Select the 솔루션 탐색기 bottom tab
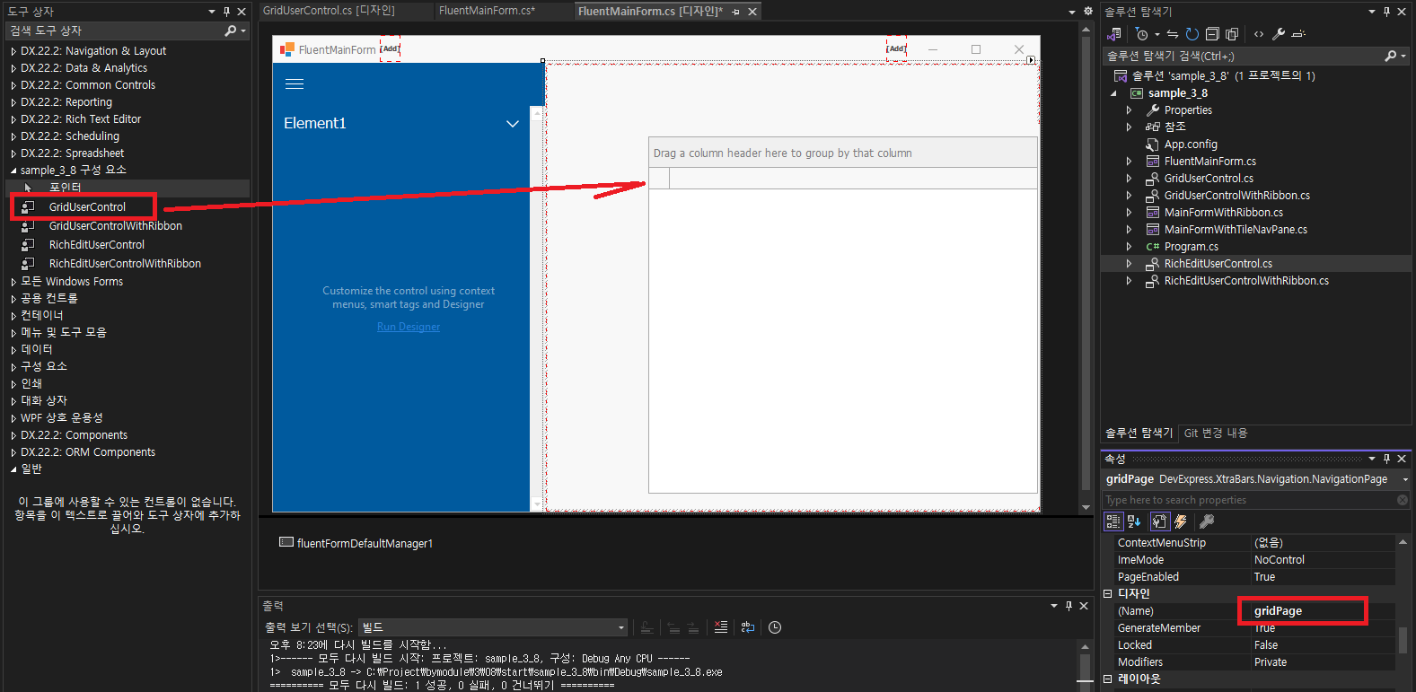 tap(1139, 433)
